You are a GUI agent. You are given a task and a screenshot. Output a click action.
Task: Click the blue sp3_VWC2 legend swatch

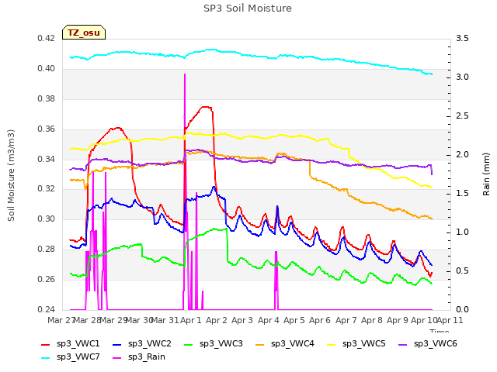coord(117,345)
